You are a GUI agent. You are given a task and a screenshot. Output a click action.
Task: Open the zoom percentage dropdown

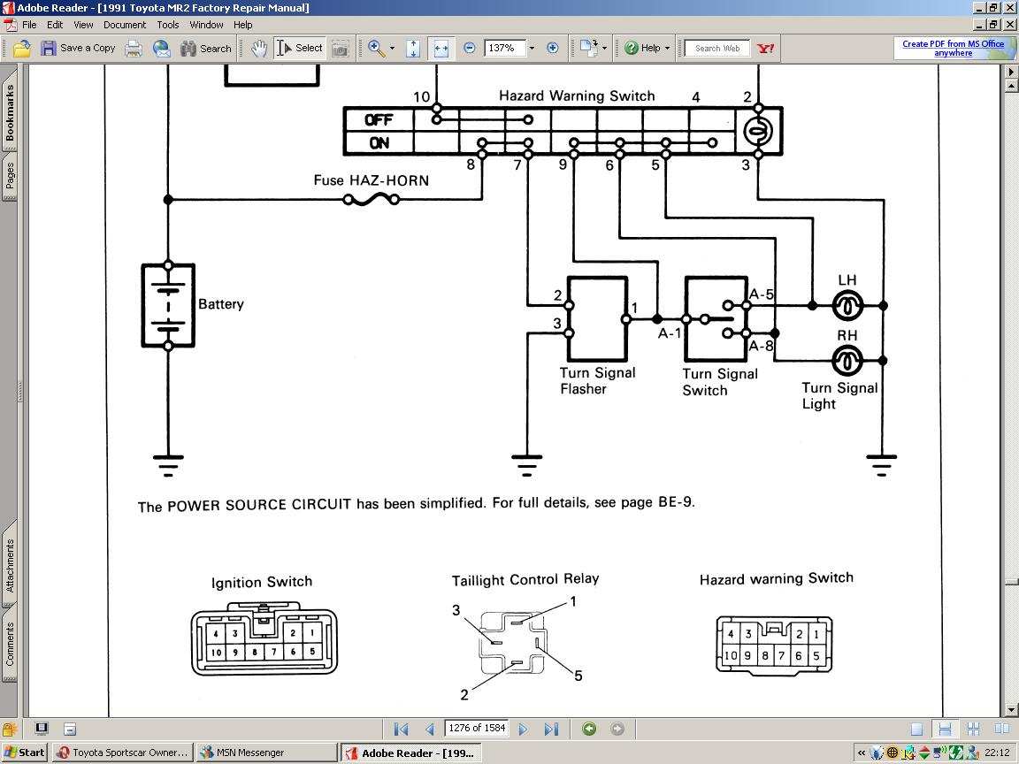532,49
